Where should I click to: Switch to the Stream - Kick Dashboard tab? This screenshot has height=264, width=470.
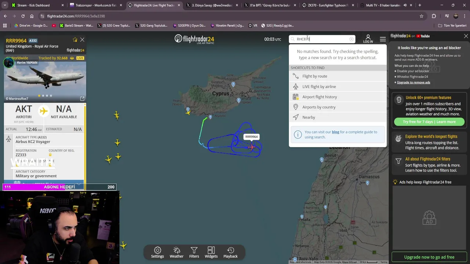pos(37,5)
